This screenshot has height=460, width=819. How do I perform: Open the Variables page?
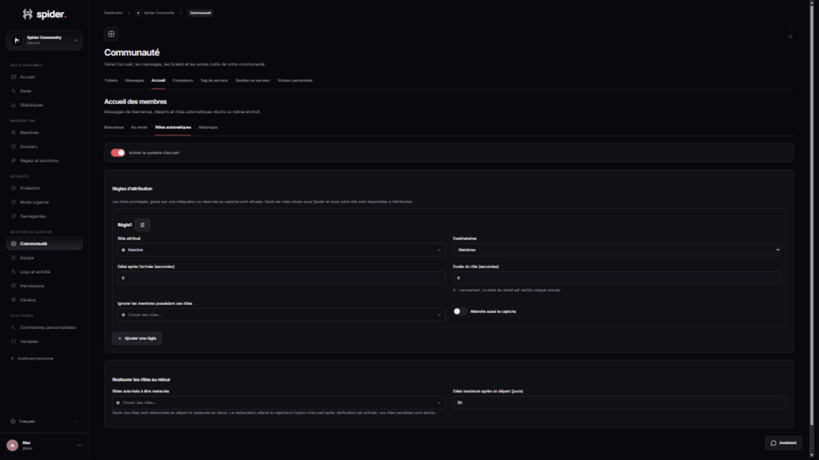(44, 341)
